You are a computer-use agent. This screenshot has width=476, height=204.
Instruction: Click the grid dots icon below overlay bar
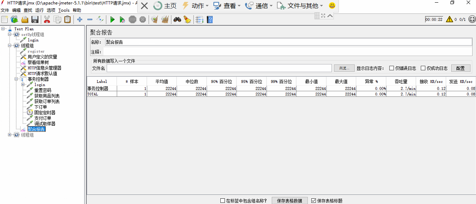(x=317, y=16)
